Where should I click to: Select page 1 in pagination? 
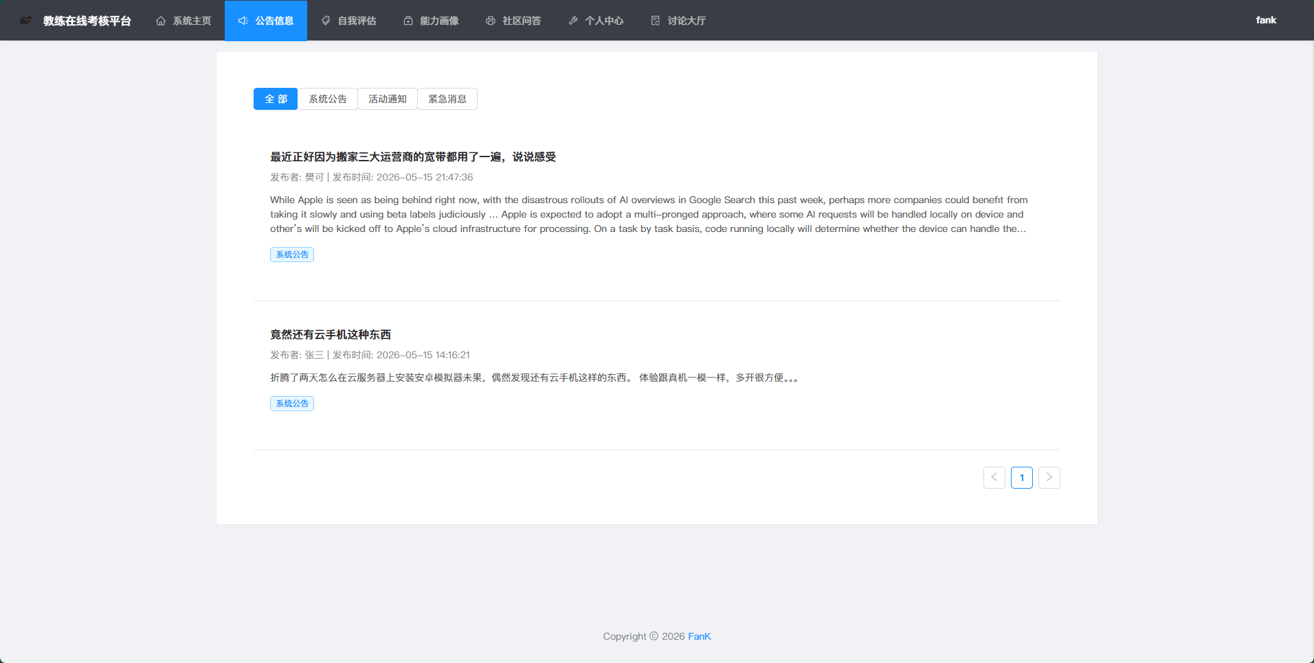point(1022,478)
